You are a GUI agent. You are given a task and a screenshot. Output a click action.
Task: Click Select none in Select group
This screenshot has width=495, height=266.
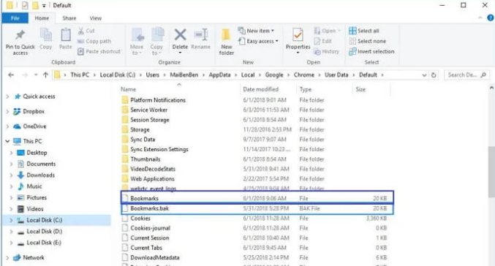click(x=367, y=41)
